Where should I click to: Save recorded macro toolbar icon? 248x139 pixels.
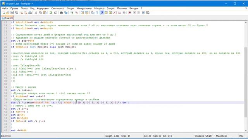pos(148,13)
